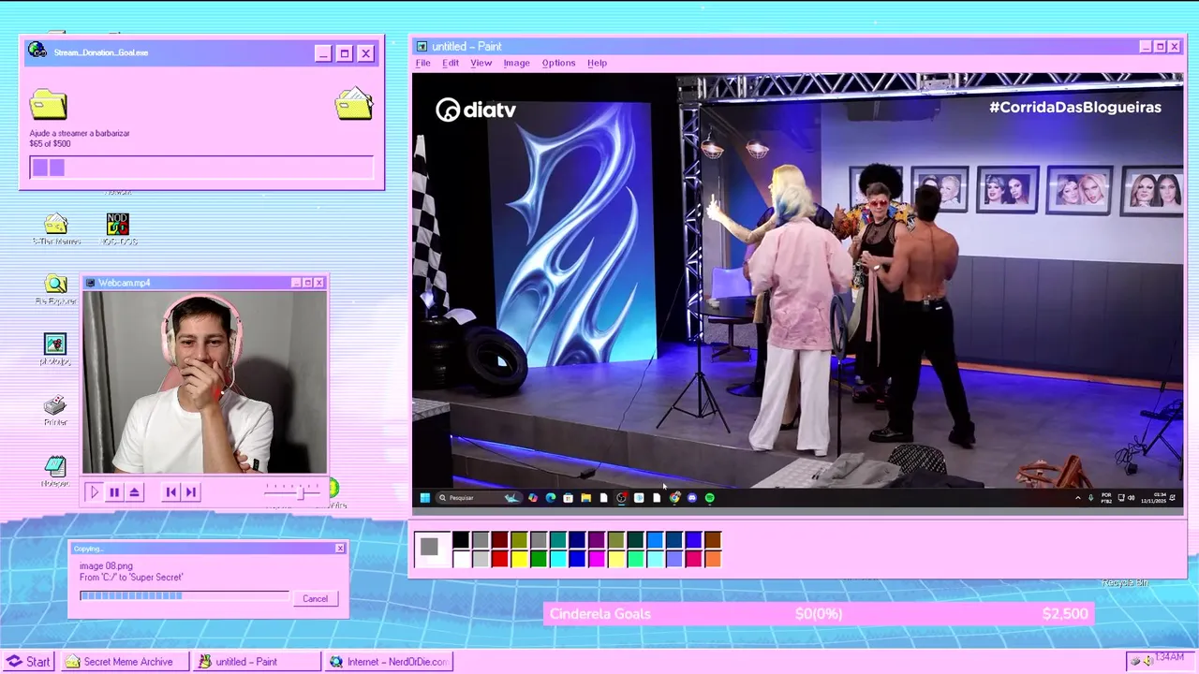The image size is (1199, 674).
Task: Open Spotify icon in the streamed taskbar
Action: point(709,498)
